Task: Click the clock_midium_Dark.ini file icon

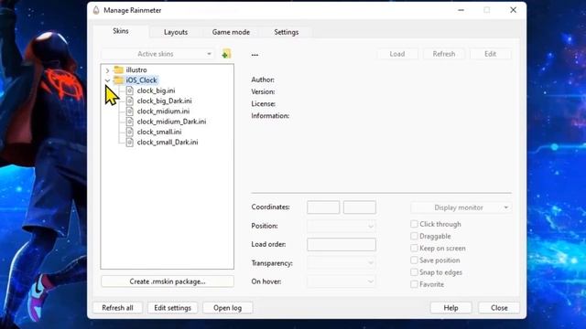Action: coord(130,122)
